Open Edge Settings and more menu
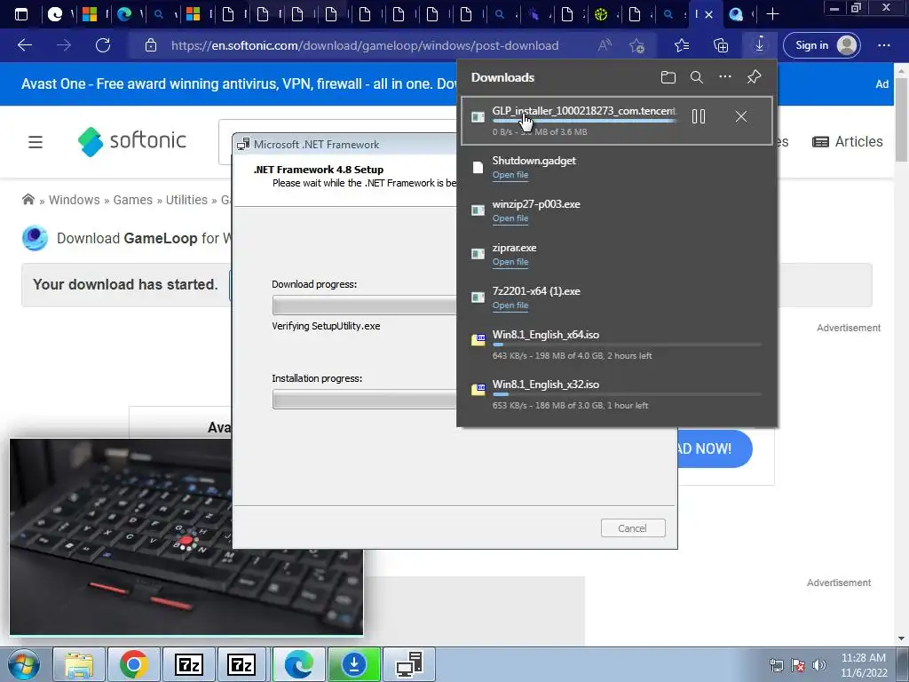The height and width of the screenshot is (682, 909). pos(883,45)
